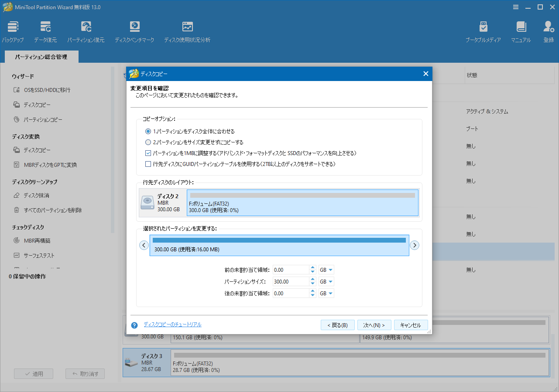Click the 次へ(N) button
The height and width of the screenshot is (392, 559).
click(374, 324)
